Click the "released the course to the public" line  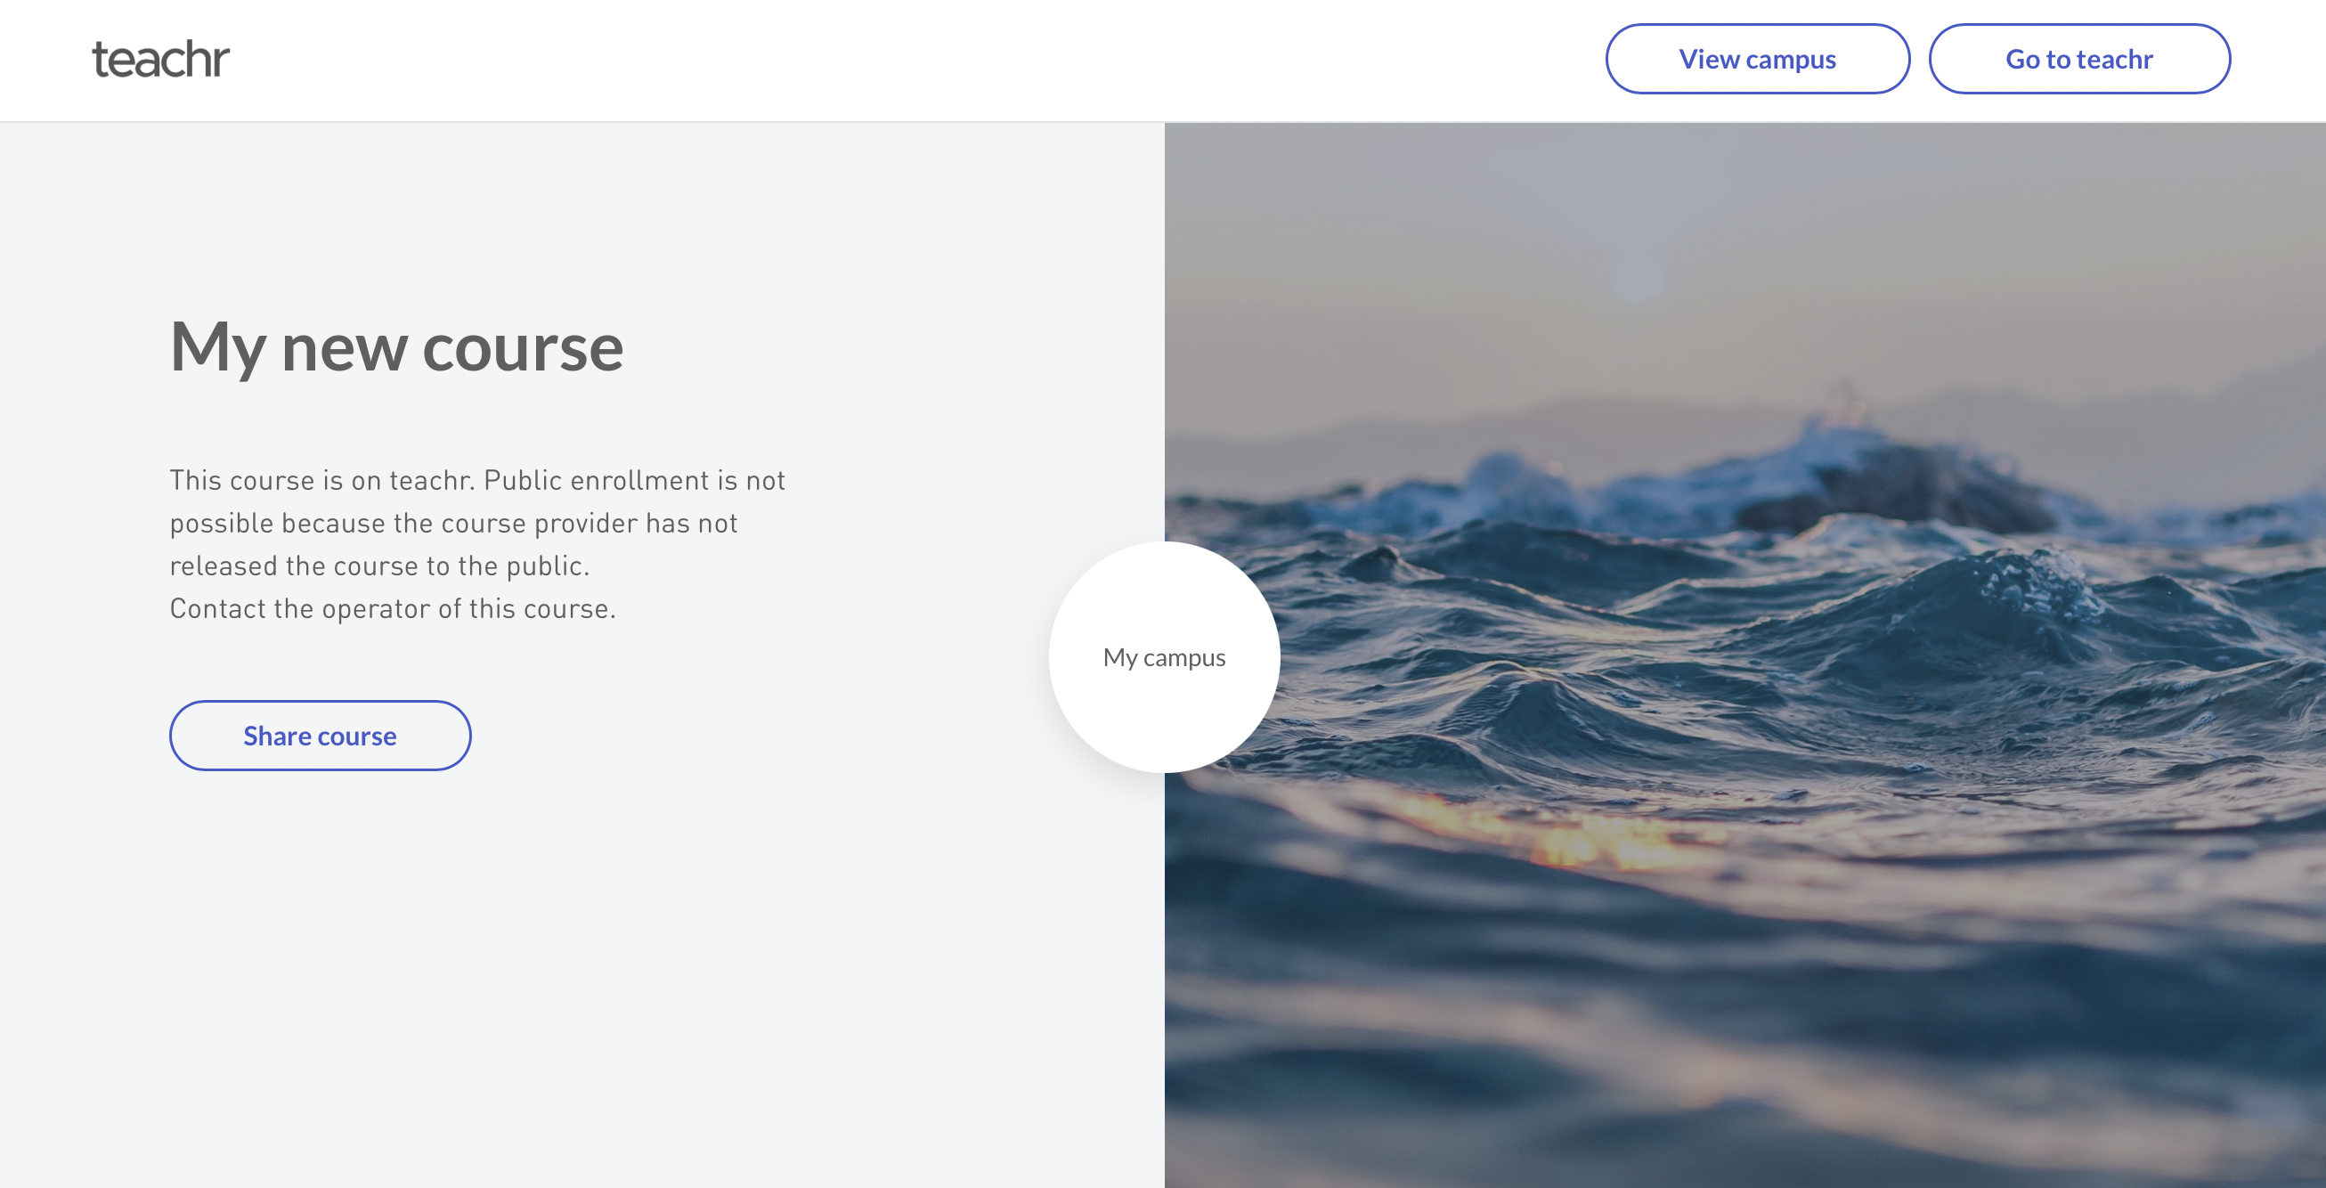pos(379,566)
